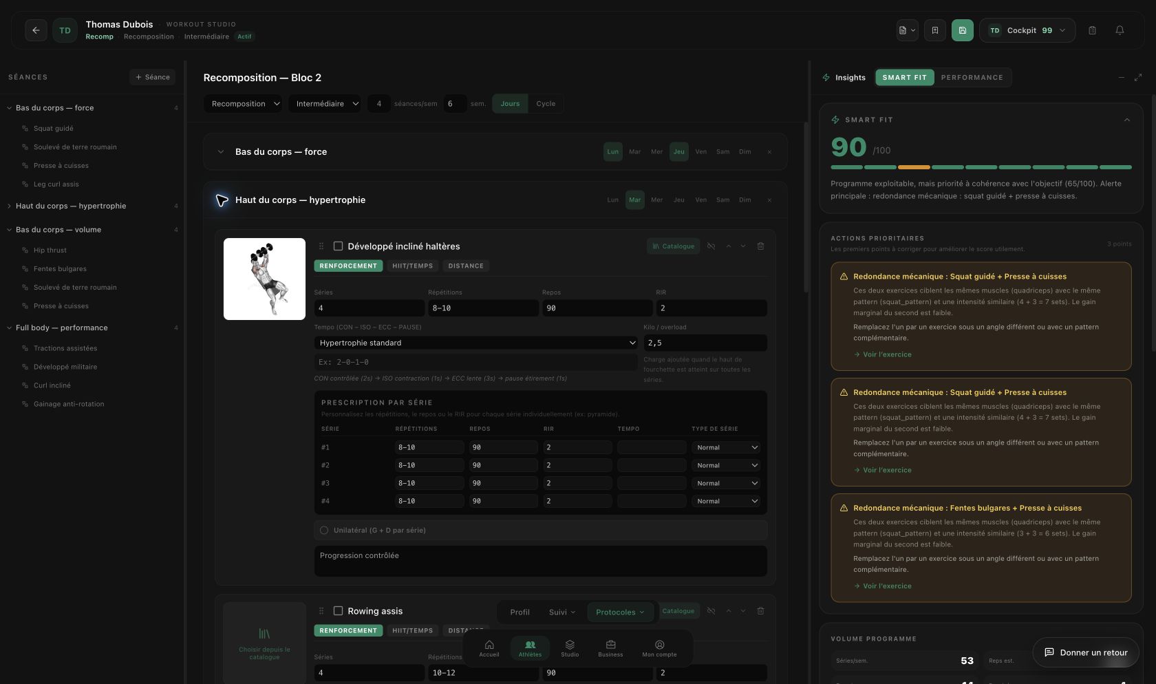Toggle Ven for Haut du corps — hypertrophie
This screenshot has height=684, width=1156.
click(700, 200)
